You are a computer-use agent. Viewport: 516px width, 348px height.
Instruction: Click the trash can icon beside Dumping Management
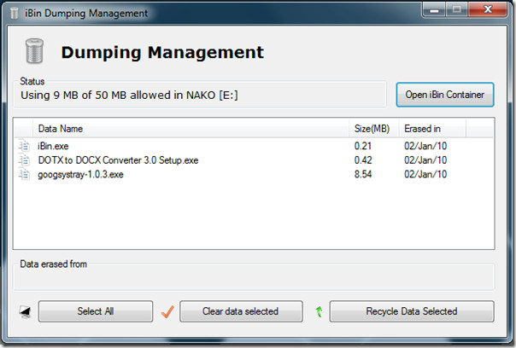34,51
